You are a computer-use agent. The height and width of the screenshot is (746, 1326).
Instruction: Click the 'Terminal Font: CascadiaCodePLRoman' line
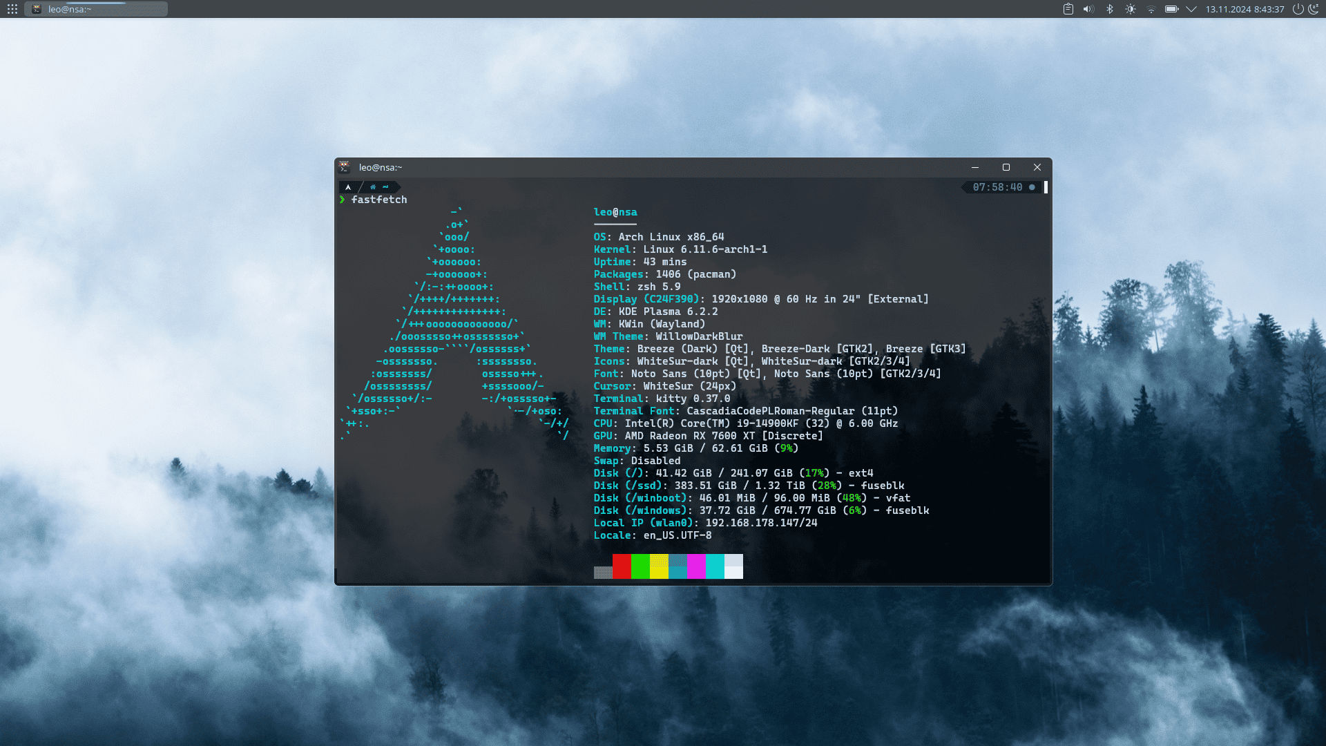(x=746, y=411)
